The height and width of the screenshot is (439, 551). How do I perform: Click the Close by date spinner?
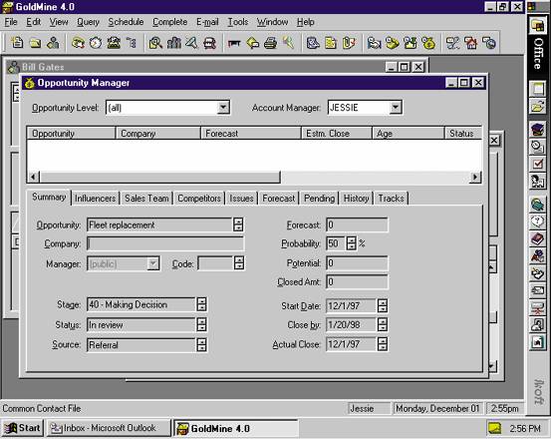click(383, 324)
